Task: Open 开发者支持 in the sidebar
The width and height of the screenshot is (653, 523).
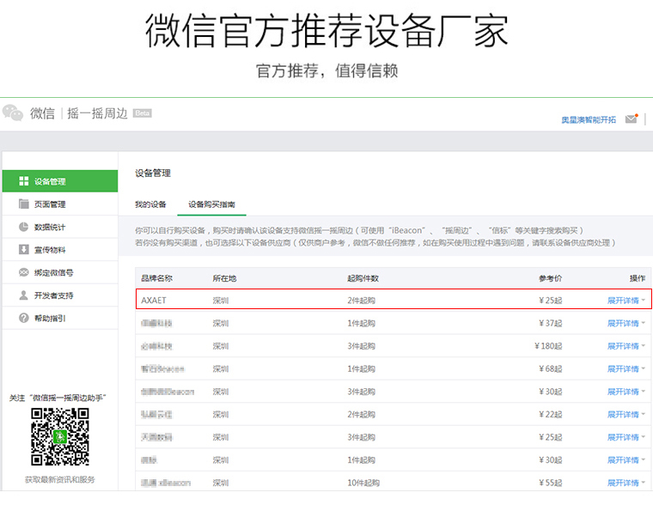Action: [60, 295]
